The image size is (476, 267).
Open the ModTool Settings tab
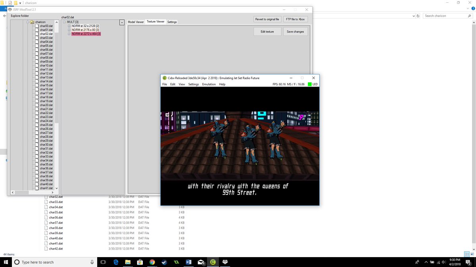coord(172,22)
